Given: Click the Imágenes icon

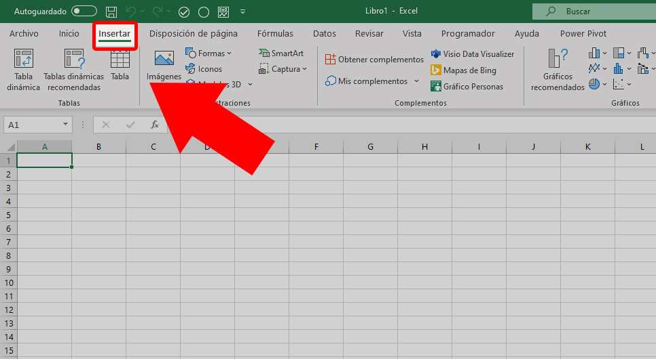Looking at the screenshot, I should [164, 66].
